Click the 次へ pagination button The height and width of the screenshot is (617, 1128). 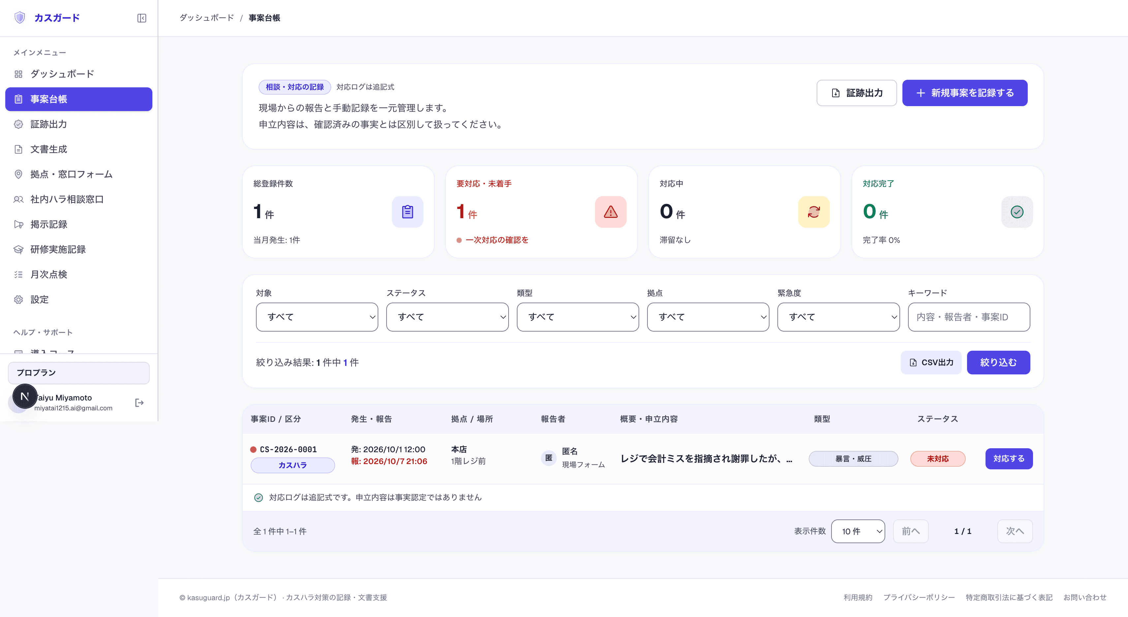pos(1015,531)
